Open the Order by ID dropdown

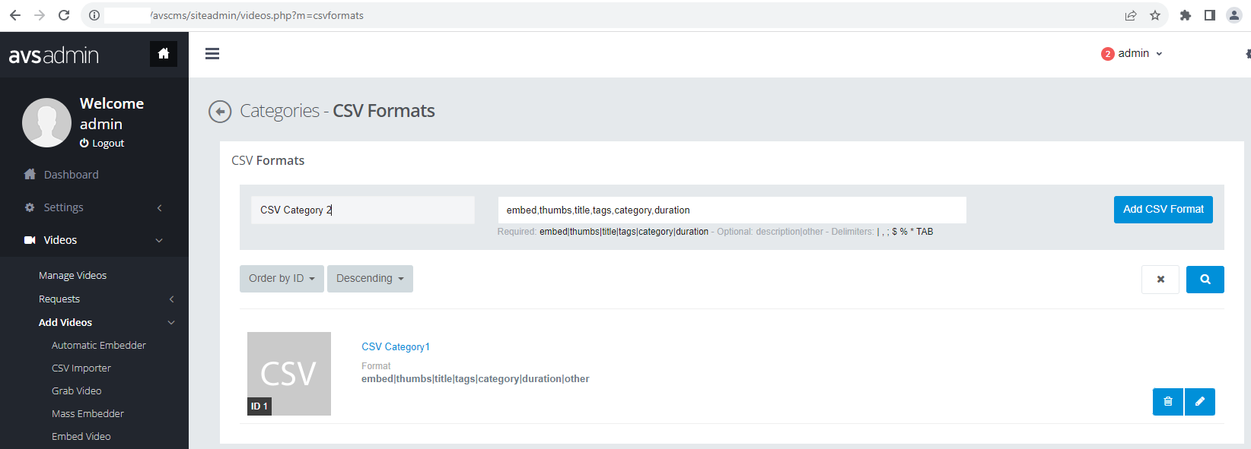point(282,279)
